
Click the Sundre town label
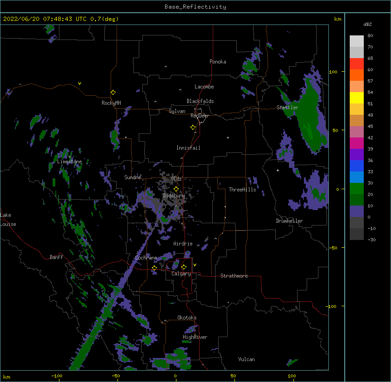(x=132, y=177)
